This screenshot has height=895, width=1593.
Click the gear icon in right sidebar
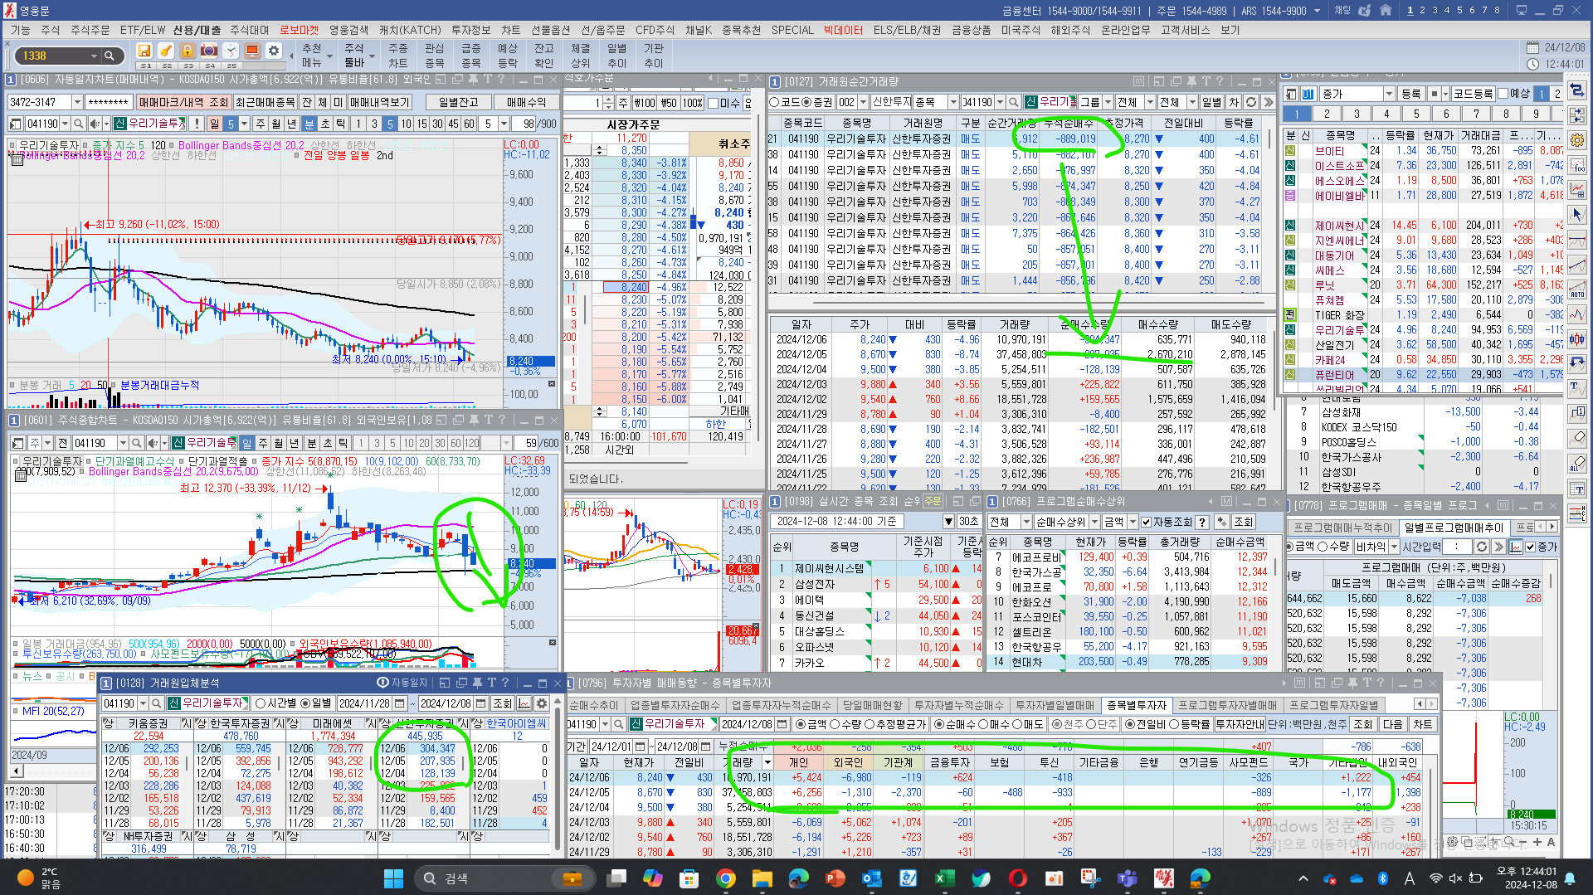[1577, 140]
